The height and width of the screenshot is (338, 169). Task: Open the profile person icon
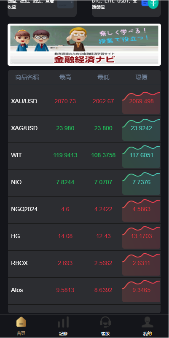pos(148,322)
